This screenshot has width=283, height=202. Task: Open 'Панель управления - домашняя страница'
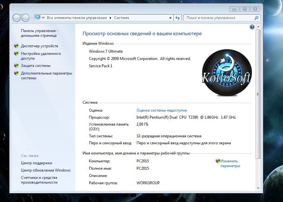pos(39,33)
